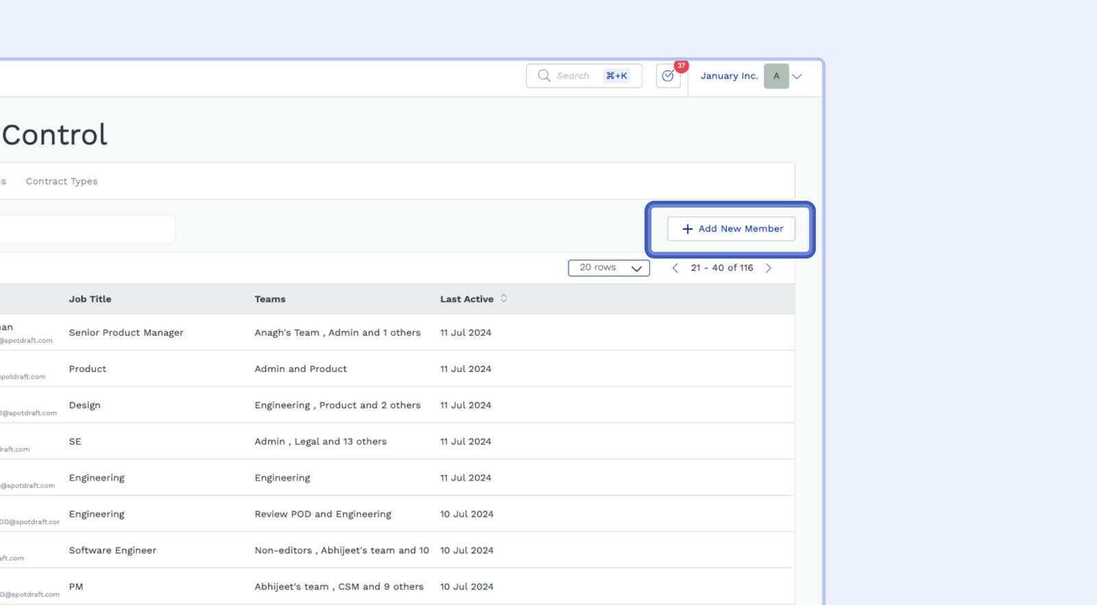Select the Senior Product Manager row
Screen dimensions: 1097x605
[126, 333]
